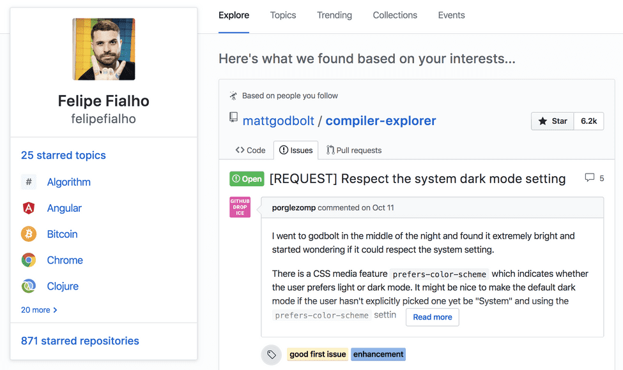Screen dimensions: 623x370
Task: Open the 871 starred repositories link
Action: click(79, 341)
